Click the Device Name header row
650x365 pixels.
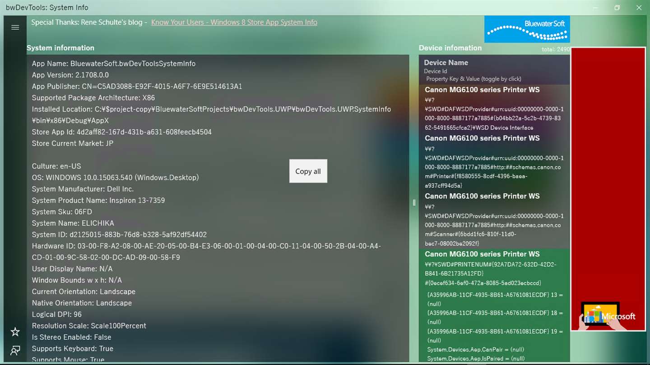click(494, 70)
